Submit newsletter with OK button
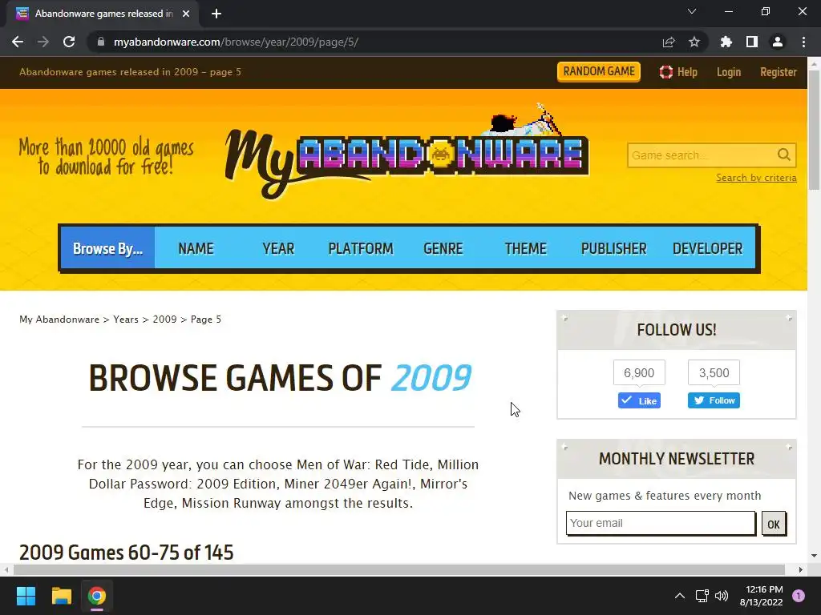 [x=774, y=524]
